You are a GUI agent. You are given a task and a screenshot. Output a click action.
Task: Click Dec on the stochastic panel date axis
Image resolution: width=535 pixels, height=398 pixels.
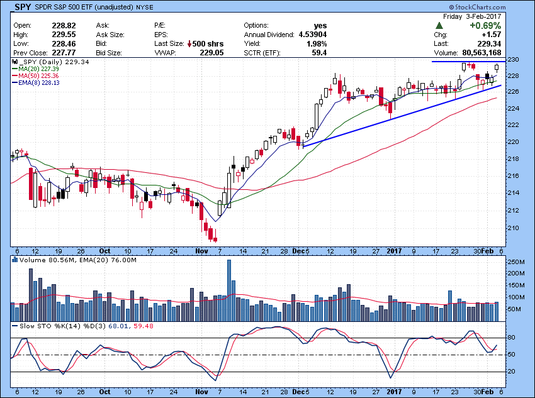click(x=298, y=392)
